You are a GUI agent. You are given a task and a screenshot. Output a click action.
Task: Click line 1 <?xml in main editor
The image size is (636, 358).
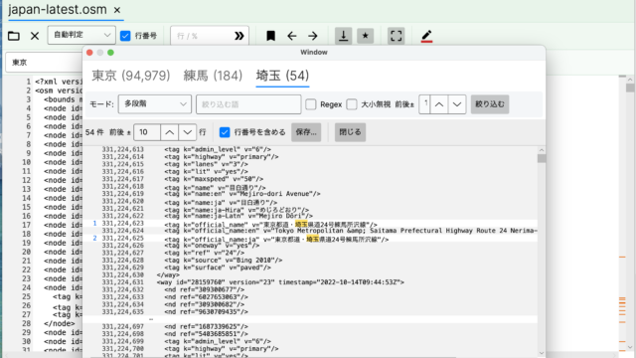(x=58, y=82)
